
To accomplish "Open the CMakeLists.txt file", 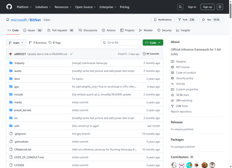I will point(23,149).
